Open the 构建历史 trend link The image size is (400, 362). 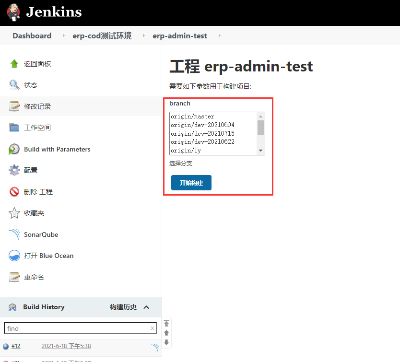coord(123,307)
